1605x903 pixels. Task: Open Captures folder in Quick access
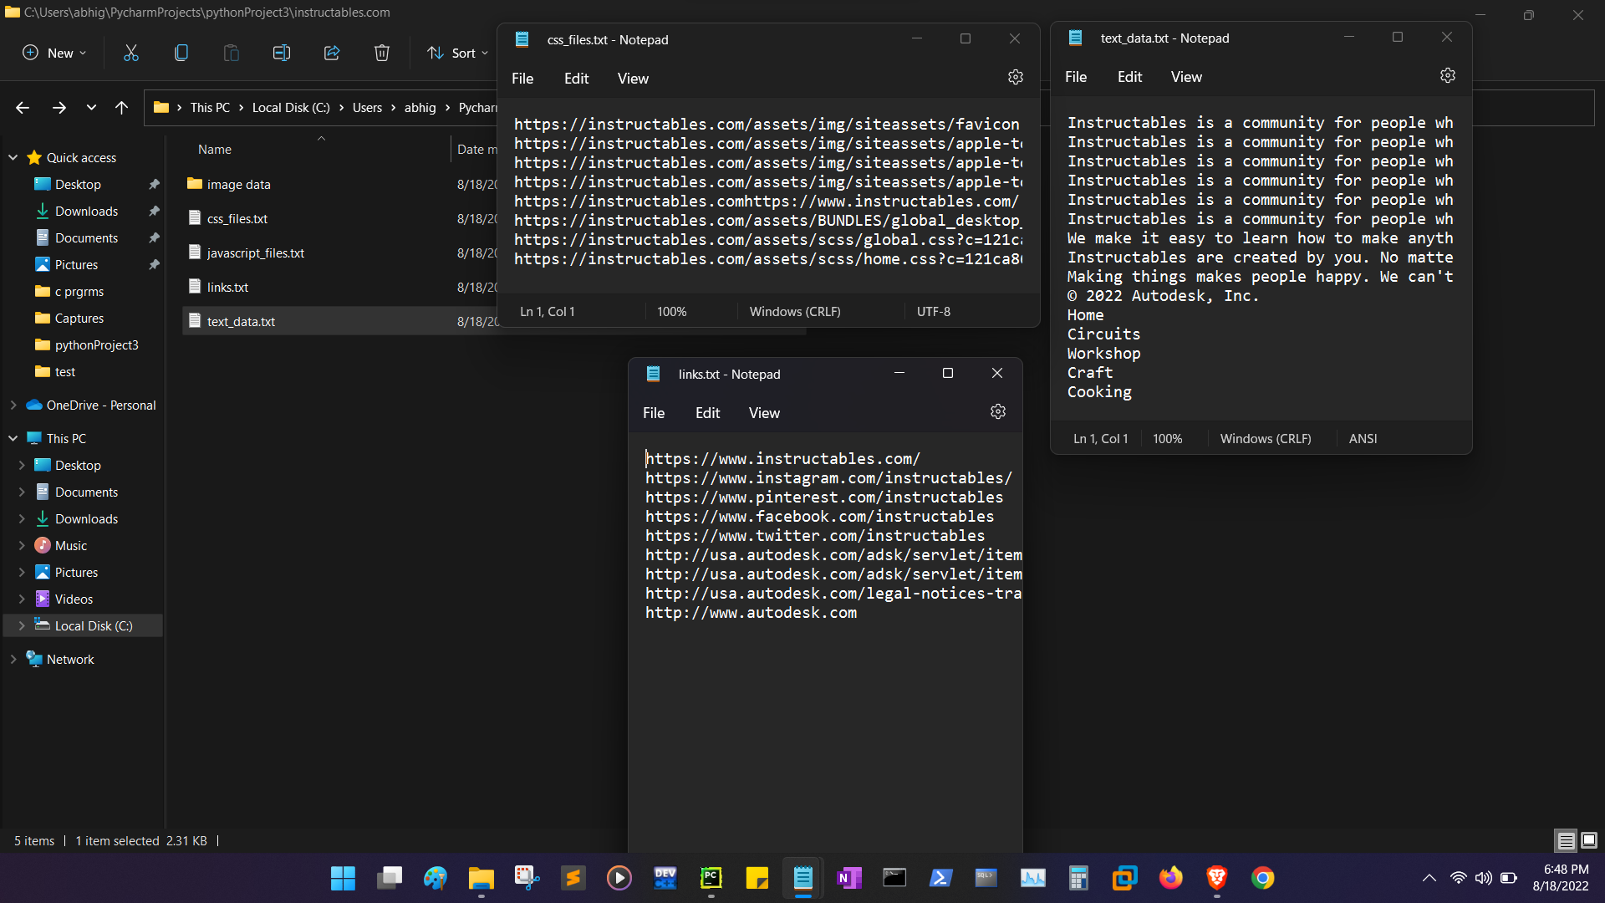(79, 318)
